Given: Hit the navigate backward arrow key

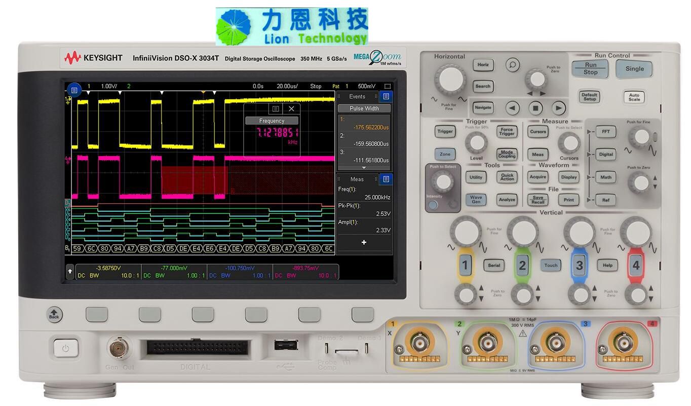Looking at the screenshot, I should coord(513,107).
